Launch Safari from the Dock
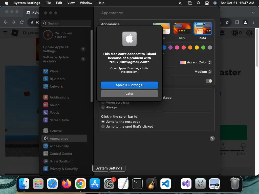259x194 pixels. [x=52, y=184]
